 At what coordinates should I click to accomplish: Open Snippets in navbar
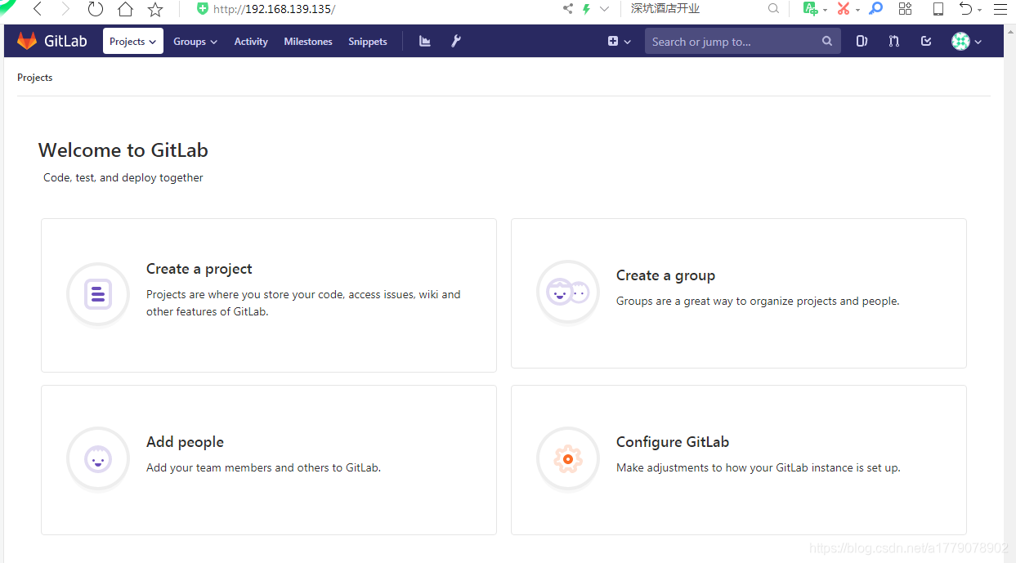click(368, 42)
